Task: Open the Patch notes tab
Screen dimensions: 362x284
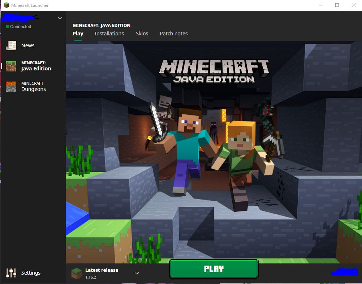Action: click(x=174, y=34)
